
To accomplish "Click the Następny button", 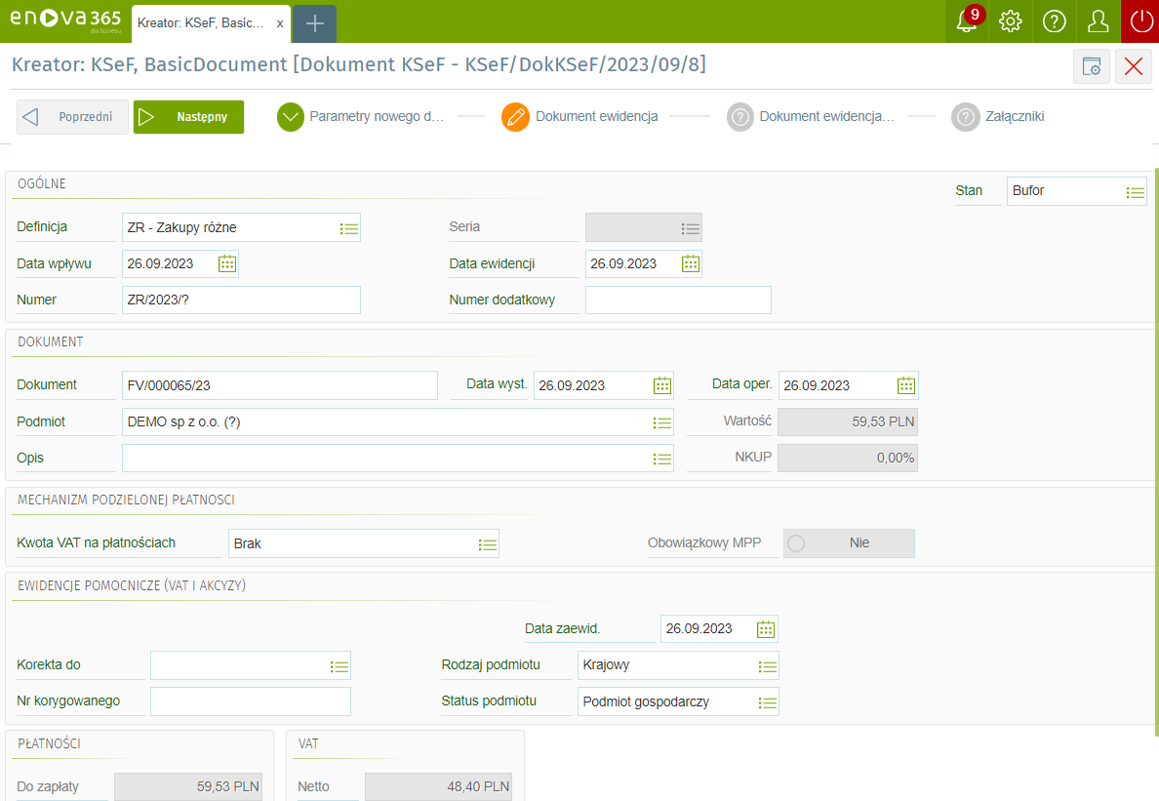I will [x=188, y=117].
